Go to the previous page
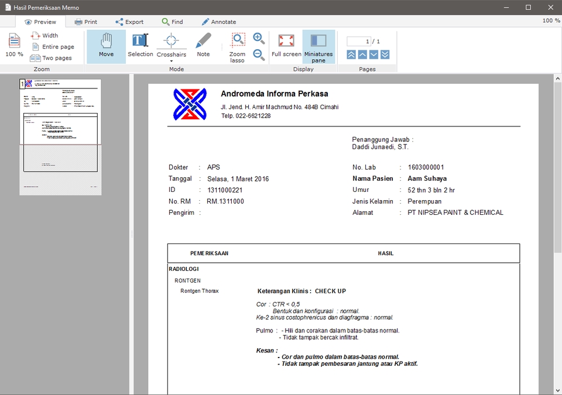 (362, 54)
